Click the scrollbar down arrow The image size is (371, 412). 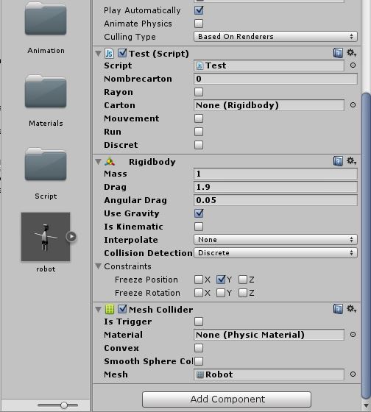tap(366, 406)
